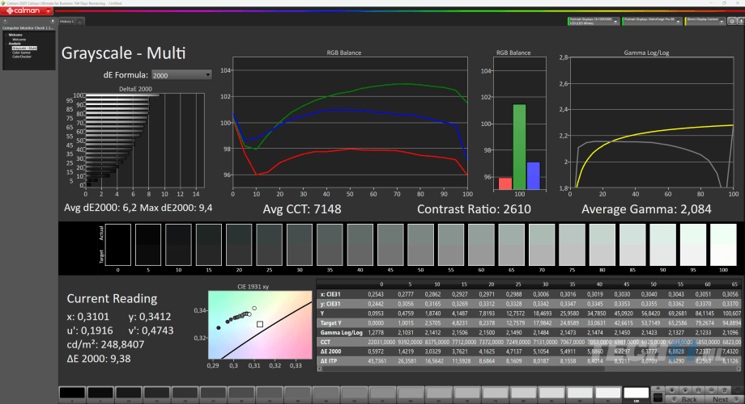Viewport: 745px width, 404px height.
Task: Click 'Contrast Ratio: 2610' readout
Action: [474, 209]
